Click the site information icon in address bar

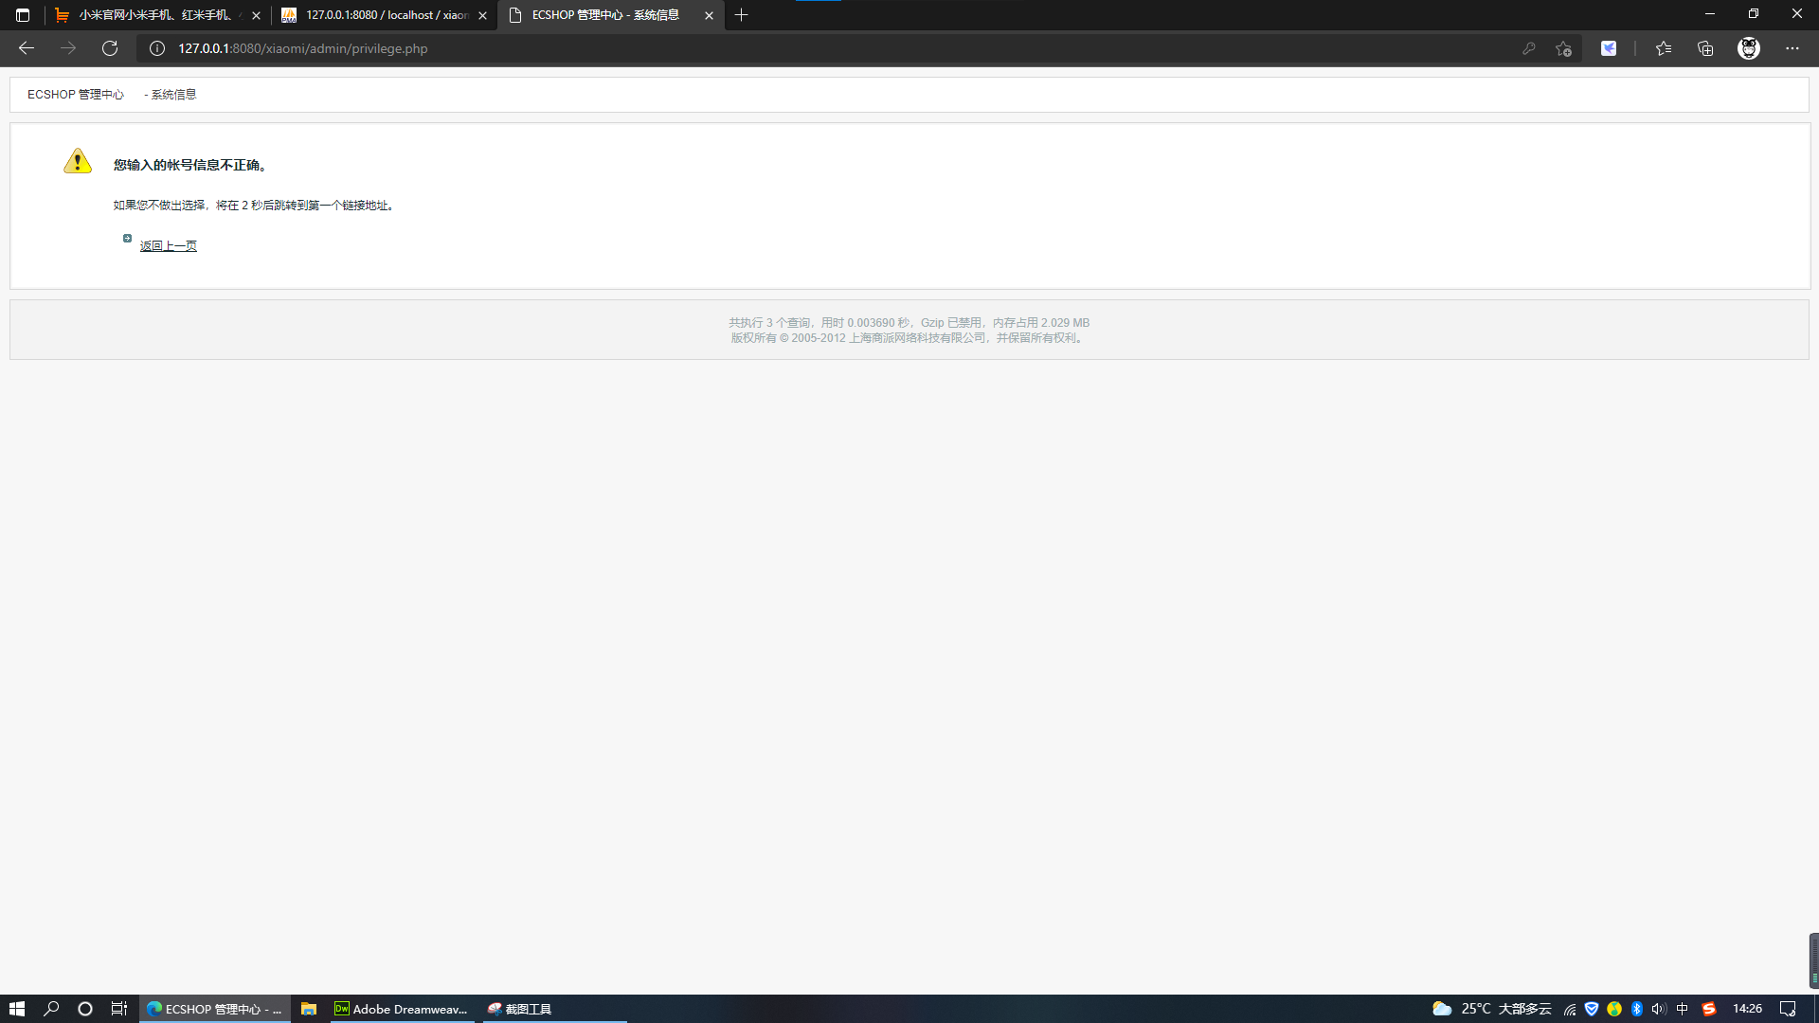157,48
